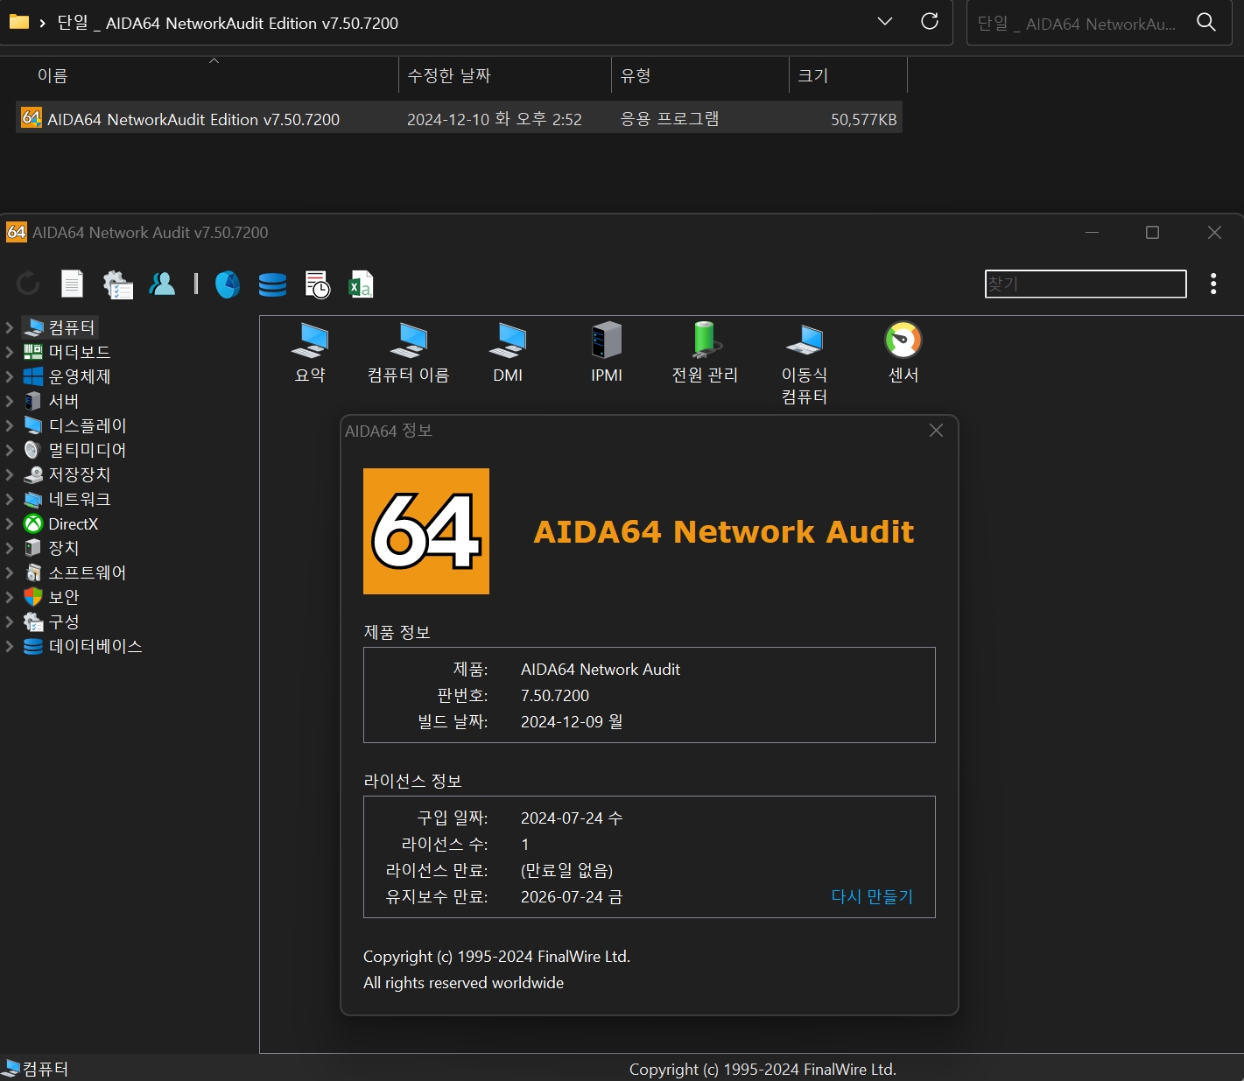Select the 네트워크 tree item
1244x1081 pixels.
67,499
